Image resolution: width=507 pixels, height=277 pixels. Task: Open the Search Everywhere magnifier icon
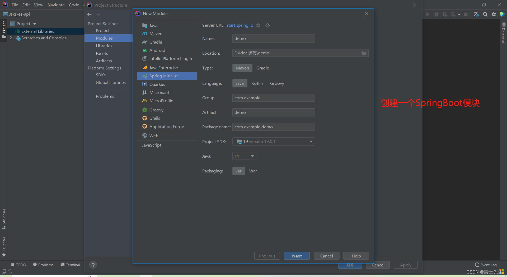(485, 14)
